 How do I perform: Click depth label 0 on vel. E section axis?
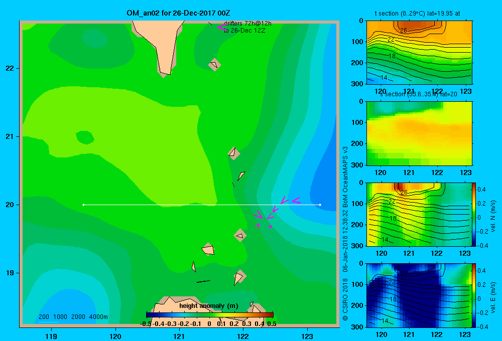pyautogui.click(x=361, y=264)
